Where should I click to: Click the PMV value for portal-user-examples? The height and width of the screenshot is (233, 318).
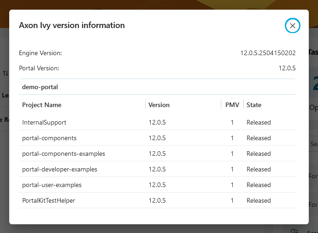[x=232, y=185]
